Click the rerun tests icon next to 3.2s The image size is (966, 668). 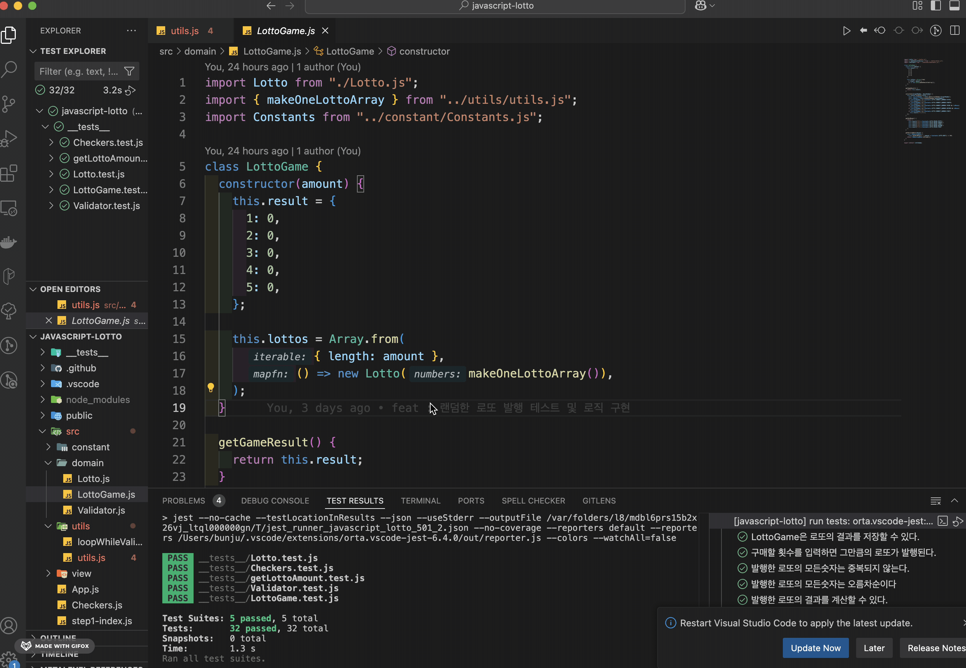click(x=131, y=90)
